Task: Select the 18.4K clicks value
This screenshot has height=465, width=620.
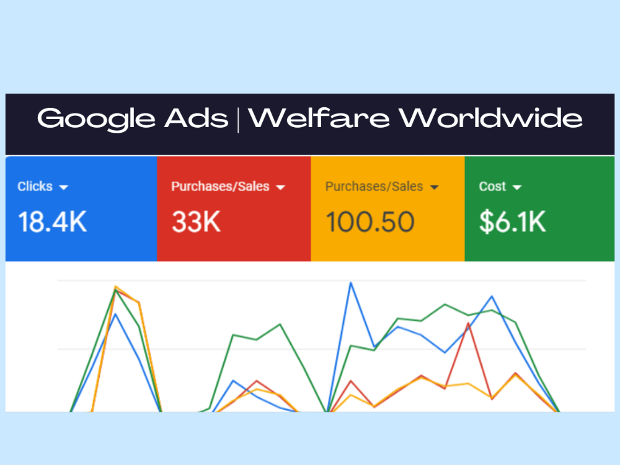Action: pyautogui.click(x=52, y=222)
